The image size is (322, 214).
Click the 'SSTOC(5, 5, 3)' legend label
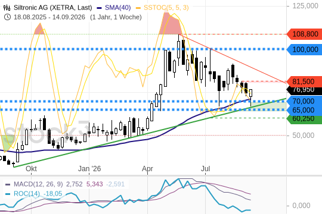click(166, 8)
